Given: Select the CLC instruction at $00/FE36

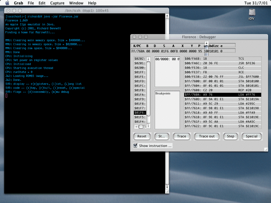Looking at the screenshot, I should tap(223, 68).
